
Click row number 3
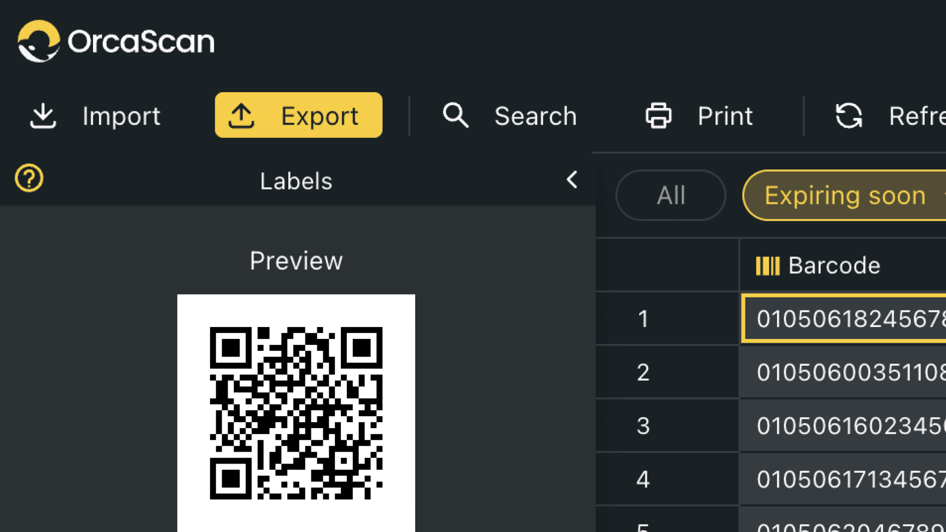[x=643, y=426]
